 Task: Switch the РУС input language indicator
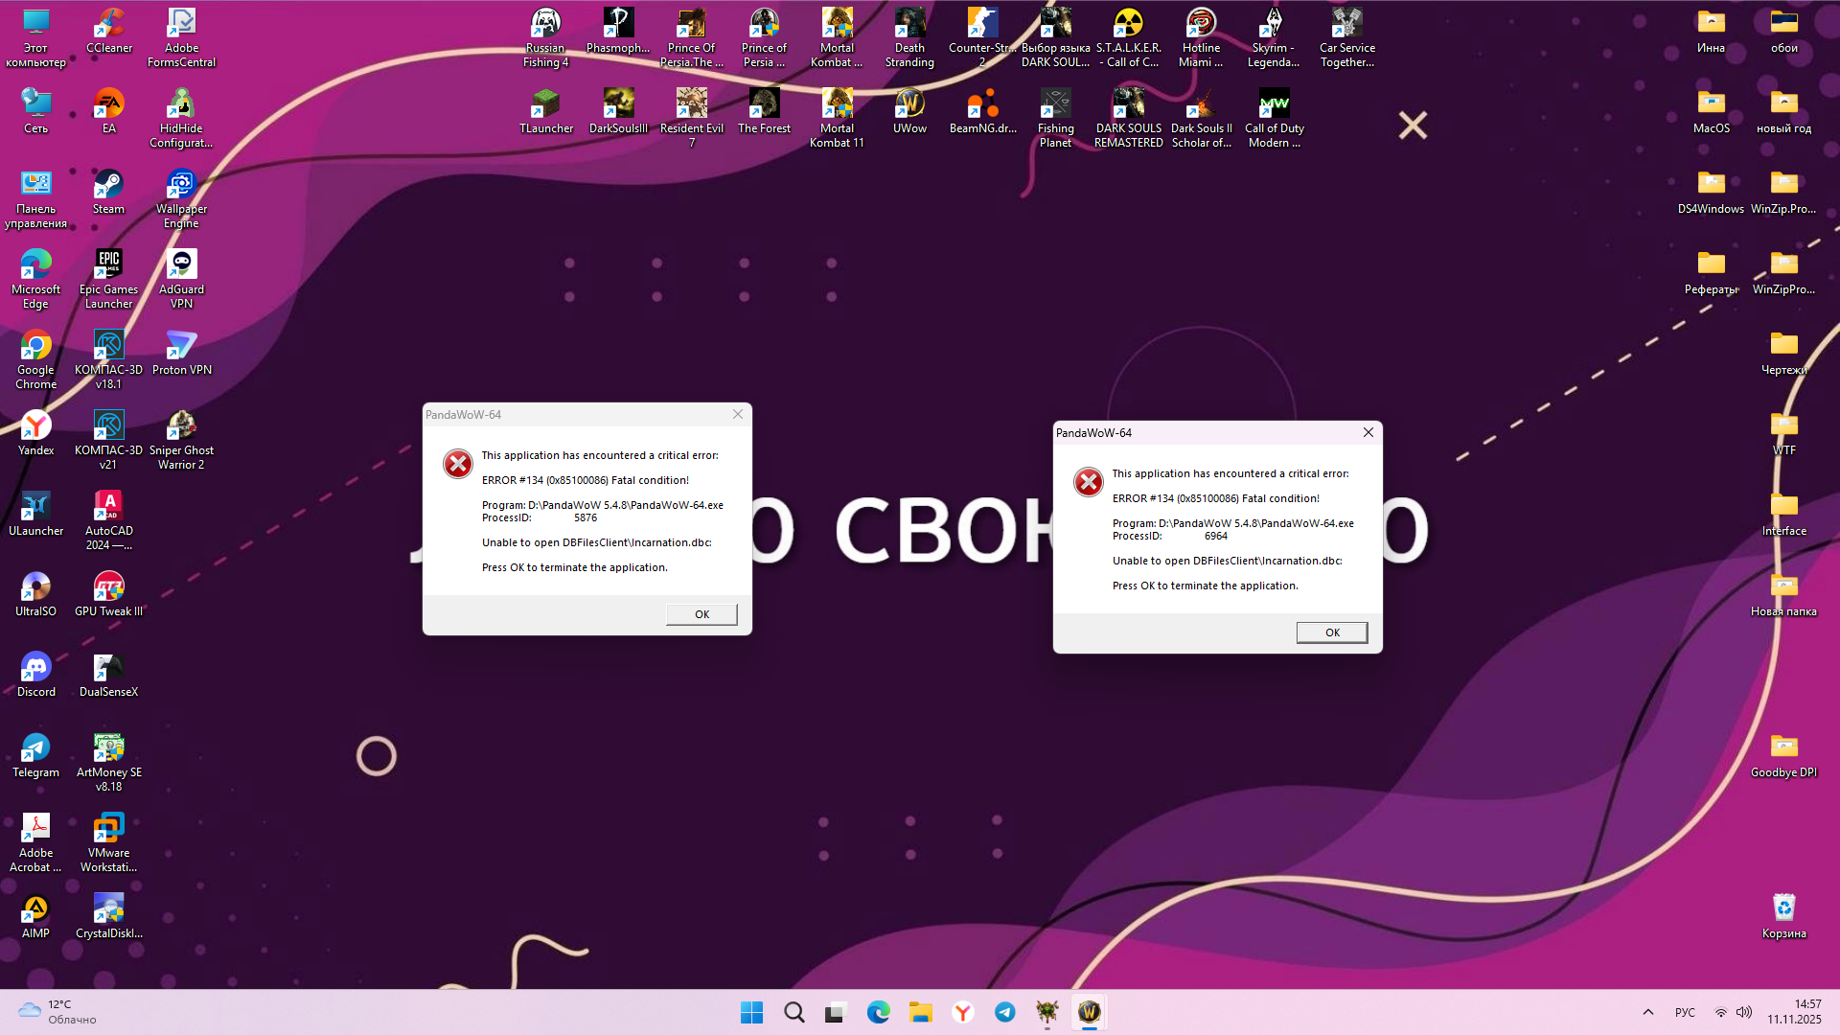1685,1012
